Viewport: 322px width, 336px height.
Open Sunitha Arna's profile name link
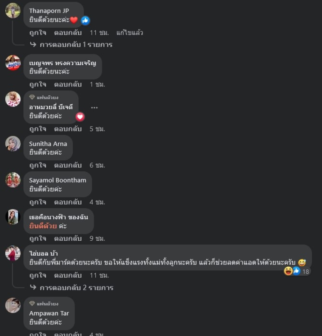[48, 144]
